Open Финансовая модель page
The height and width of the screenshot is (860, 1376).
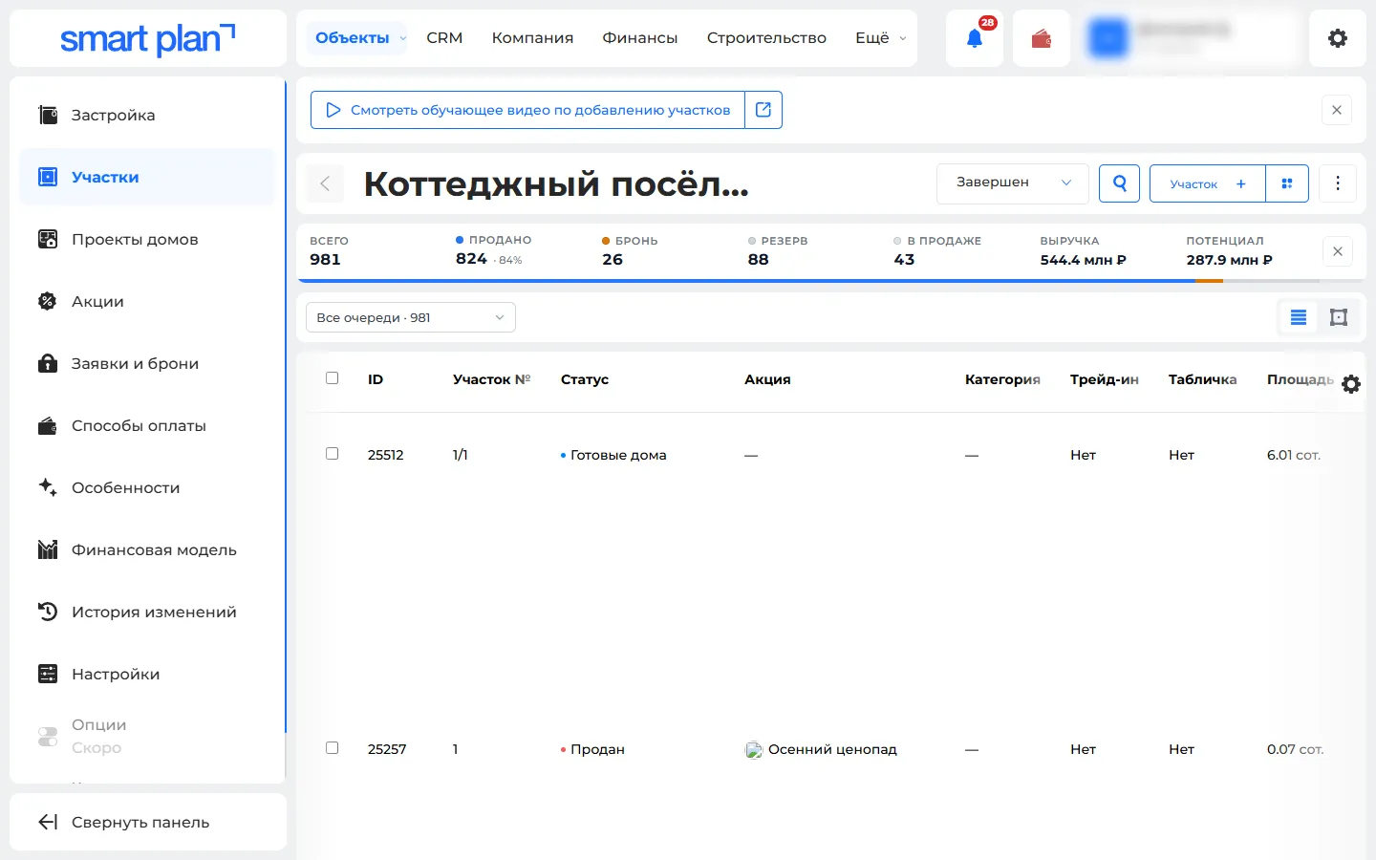[x=147, y=549]
